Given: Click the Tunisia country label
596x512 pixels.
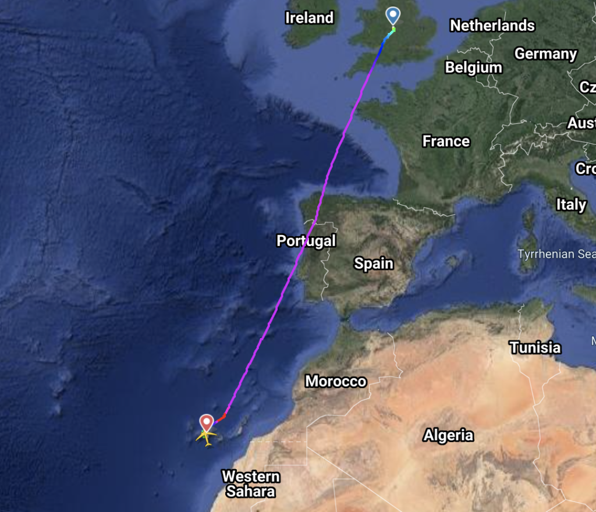Looking at the screenshot, I should click(x=535, y=347).
